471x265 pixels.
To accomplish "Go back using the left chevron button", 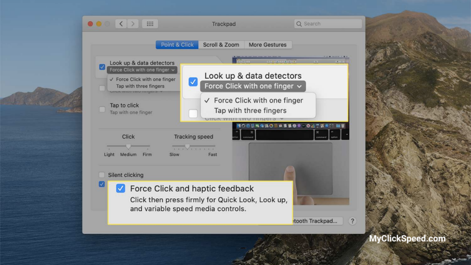I will [121, 24].
